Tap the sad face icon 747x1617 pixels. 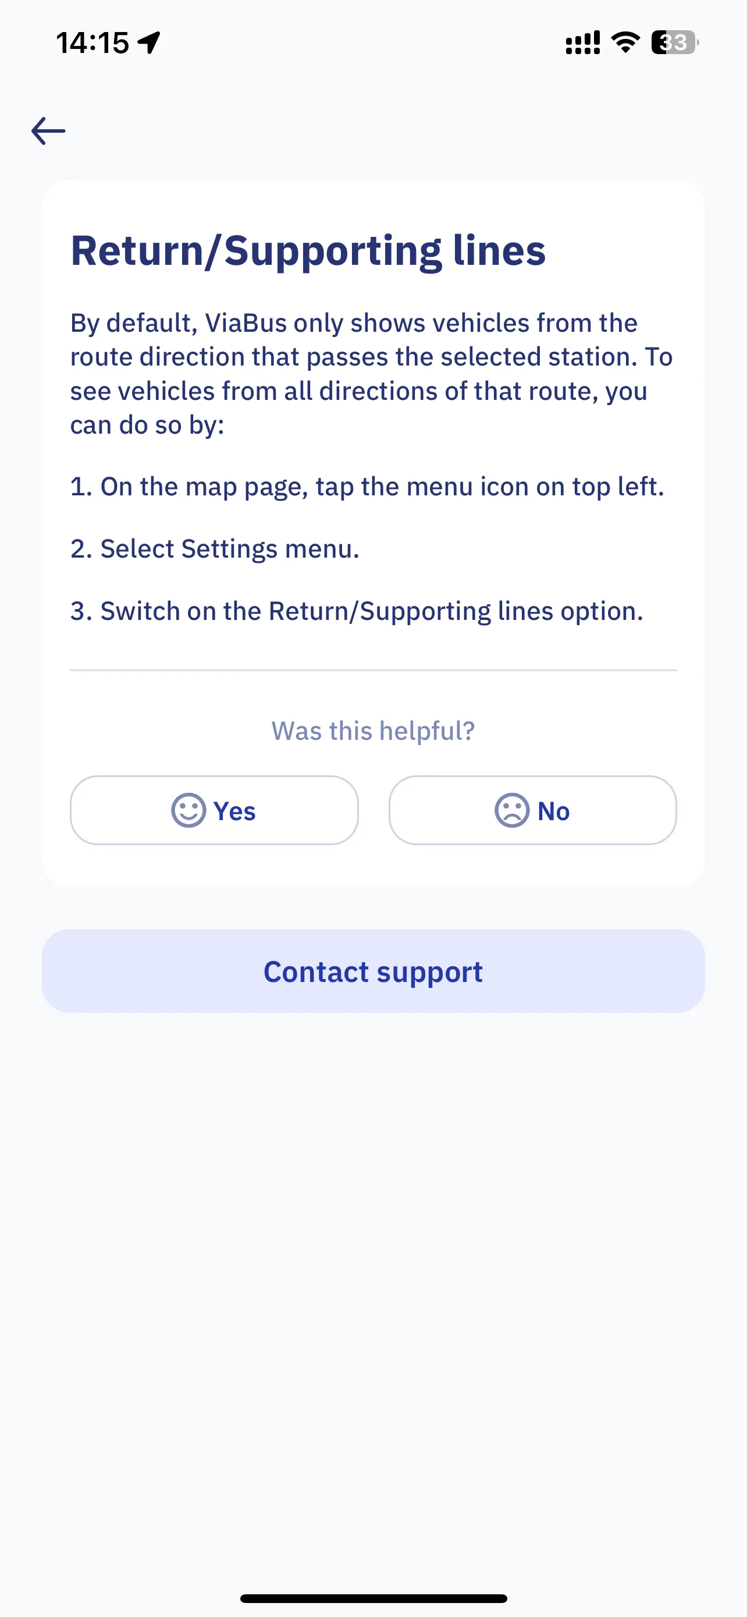point(512,810)
